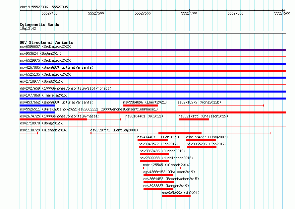Open nsv4267885 (gnomADStructuralVariants) label
The height and width of the screenshot is (209, 295).
pos(57,67)
